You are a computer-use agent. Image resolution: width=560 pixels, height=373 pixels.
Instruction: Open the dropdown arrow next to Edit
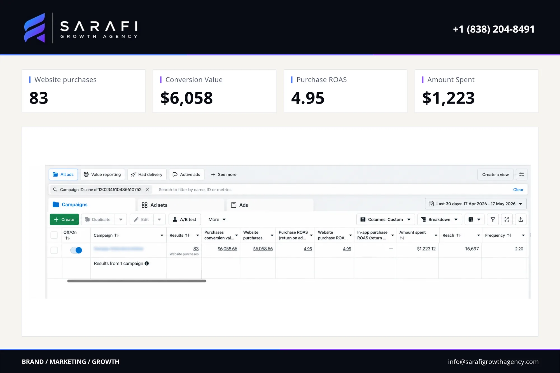(x=159, y=219)
